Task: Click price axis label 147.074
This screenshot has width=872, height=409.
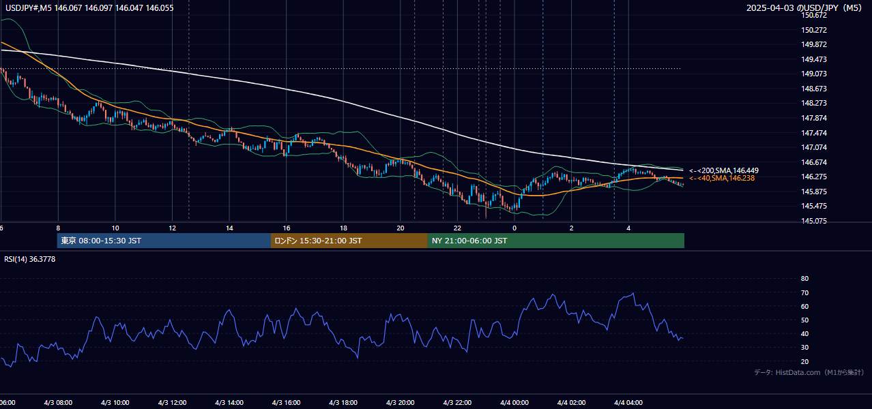Action: (x=814, y=147)
